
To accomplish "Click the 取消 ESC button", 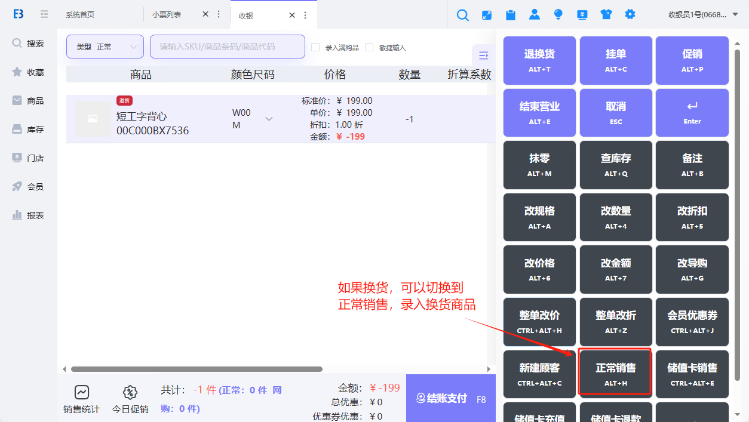I will point(616,113).
